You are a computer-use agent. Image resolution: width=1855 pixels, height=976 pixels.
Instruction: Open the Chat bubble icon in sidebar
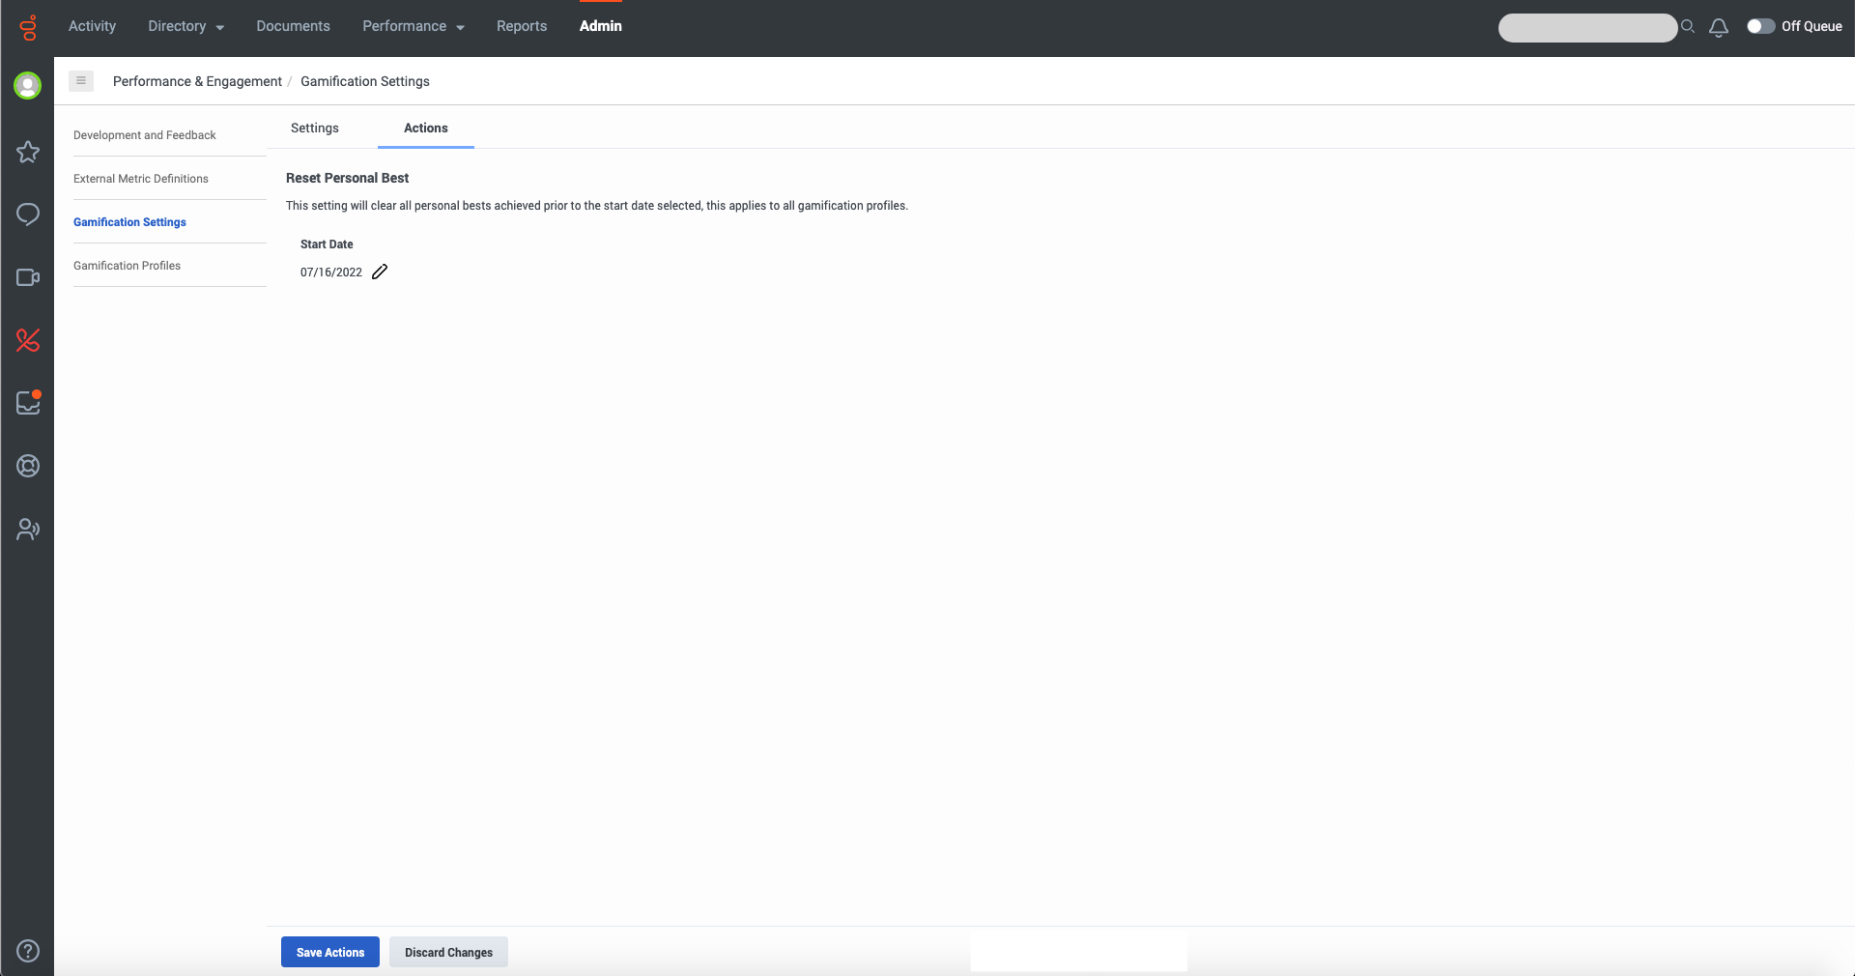pos(28,215)
